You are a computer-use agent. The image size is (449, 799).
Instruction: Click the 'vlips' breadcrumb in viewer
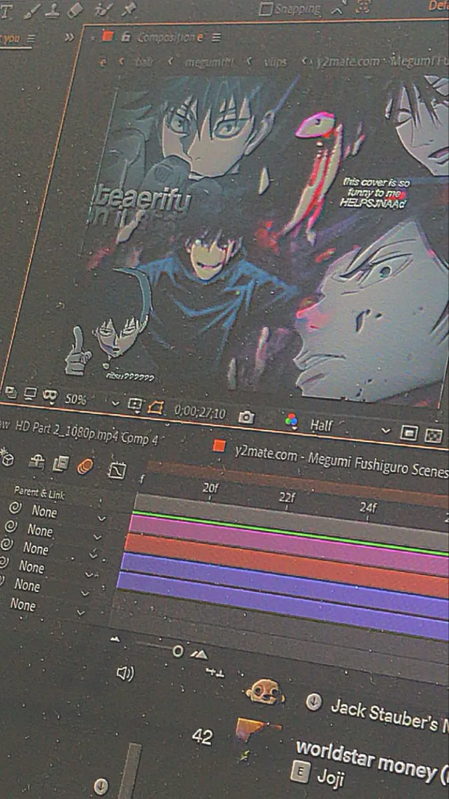pos(275,62)
